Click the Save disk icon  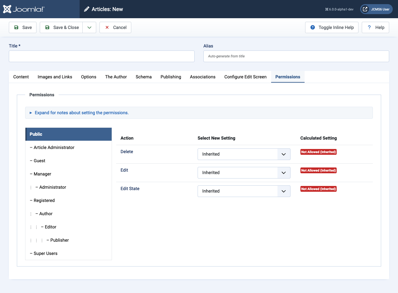tap(17, 27)
